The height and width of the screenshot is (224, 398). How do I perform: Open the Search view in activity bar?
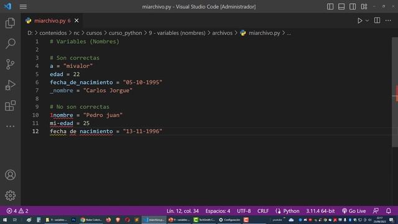click(10, 44)
